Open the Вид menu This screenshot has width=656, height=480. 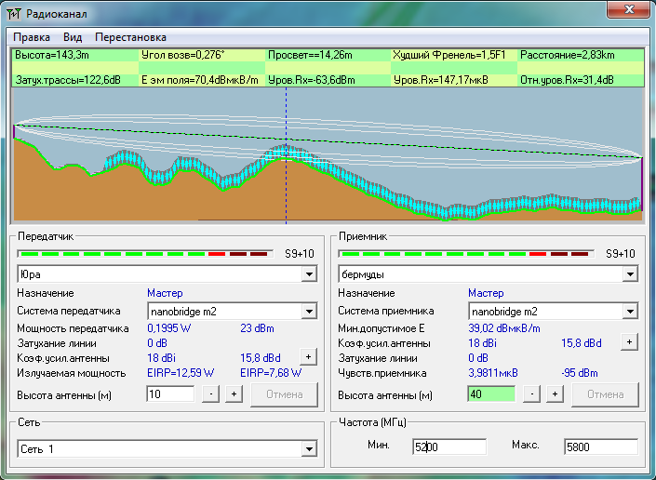tap(73, 37)
